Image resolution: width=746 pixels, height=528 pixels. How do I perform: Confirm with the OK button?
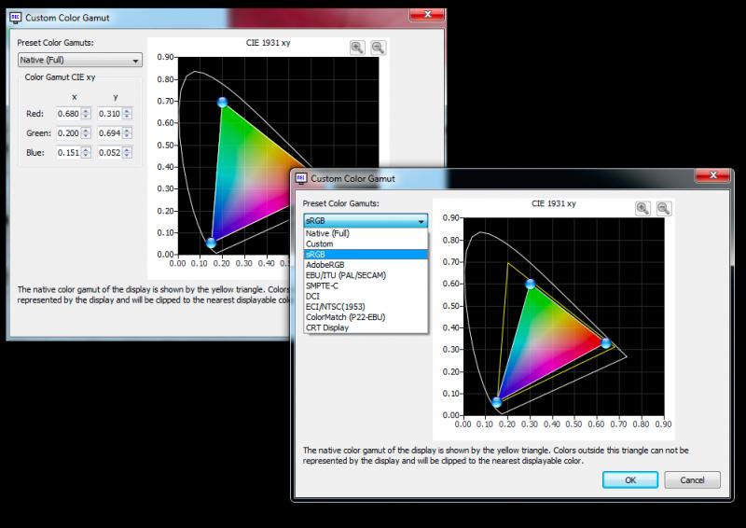pos(630,479)
